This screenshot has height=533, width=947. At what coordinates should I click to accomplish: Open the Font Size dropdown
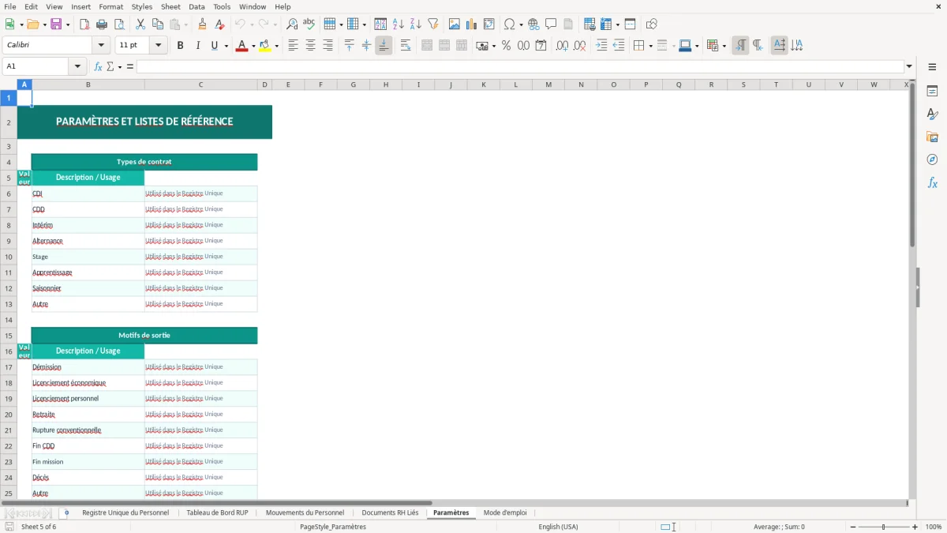[x=158, y=46]
